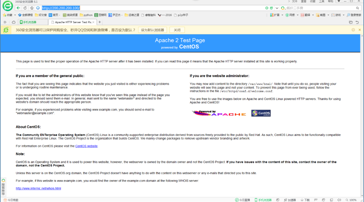
Task: Open the 帮助 menu
Action: point(331,2)
